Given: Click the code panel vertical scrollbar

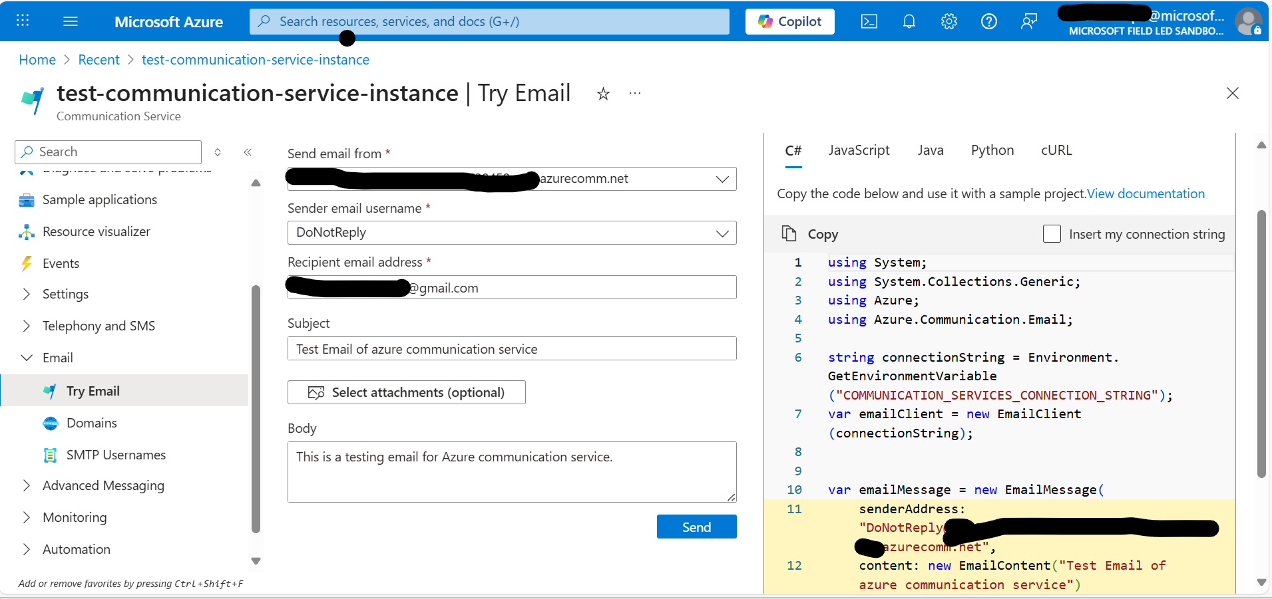Looking at the screenshot, I should (1261, 344).
